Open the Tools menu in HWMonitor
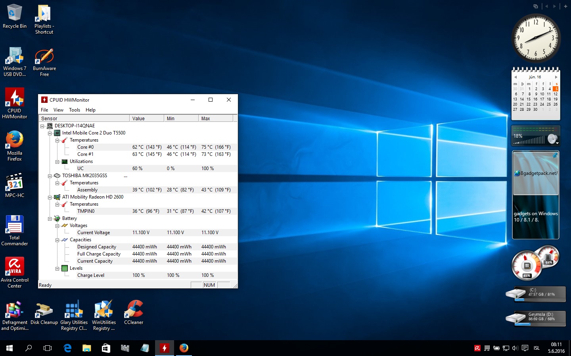571x356 pixels. (75, 110)
